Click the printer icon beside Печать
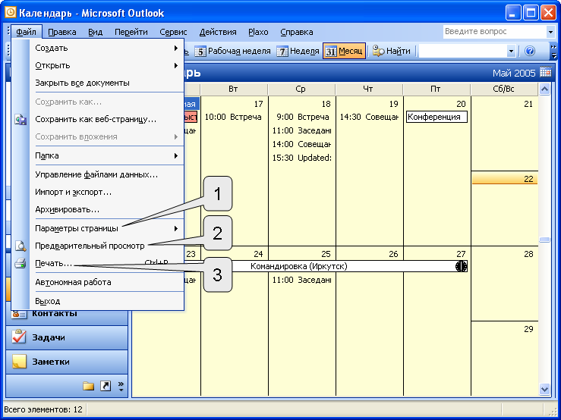Image resolution: width=561 pixels, height=420 pixels. [x=20, y=263]
